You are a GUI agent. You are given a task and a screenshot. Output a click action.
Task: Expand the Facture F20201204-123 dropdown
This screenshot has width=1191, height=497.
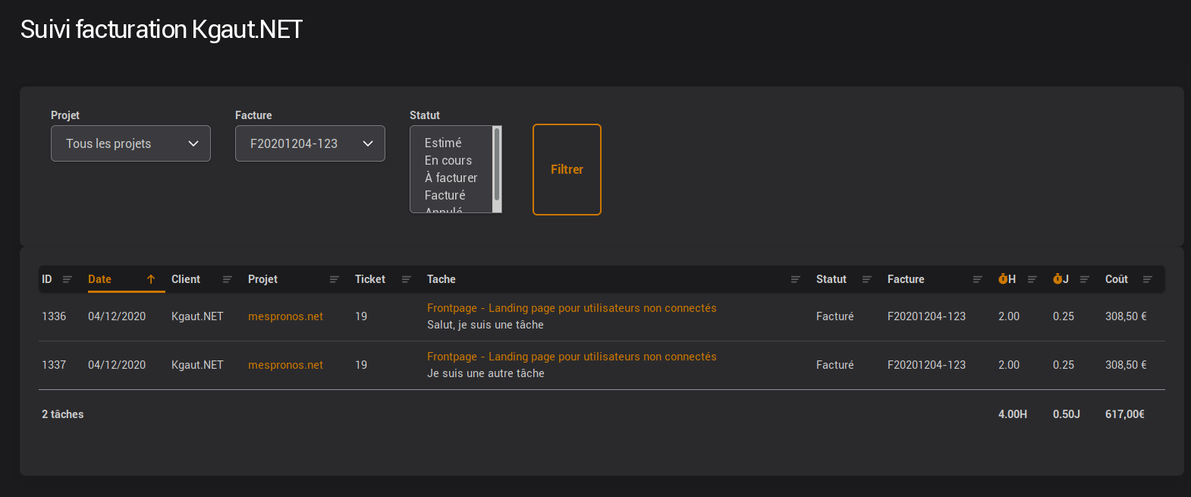click(x=310, y=143)
